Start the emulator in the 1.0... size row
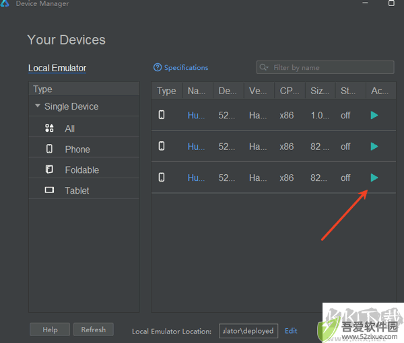The width and height of the screenshot is (404, 343). [x=374, y=115]
